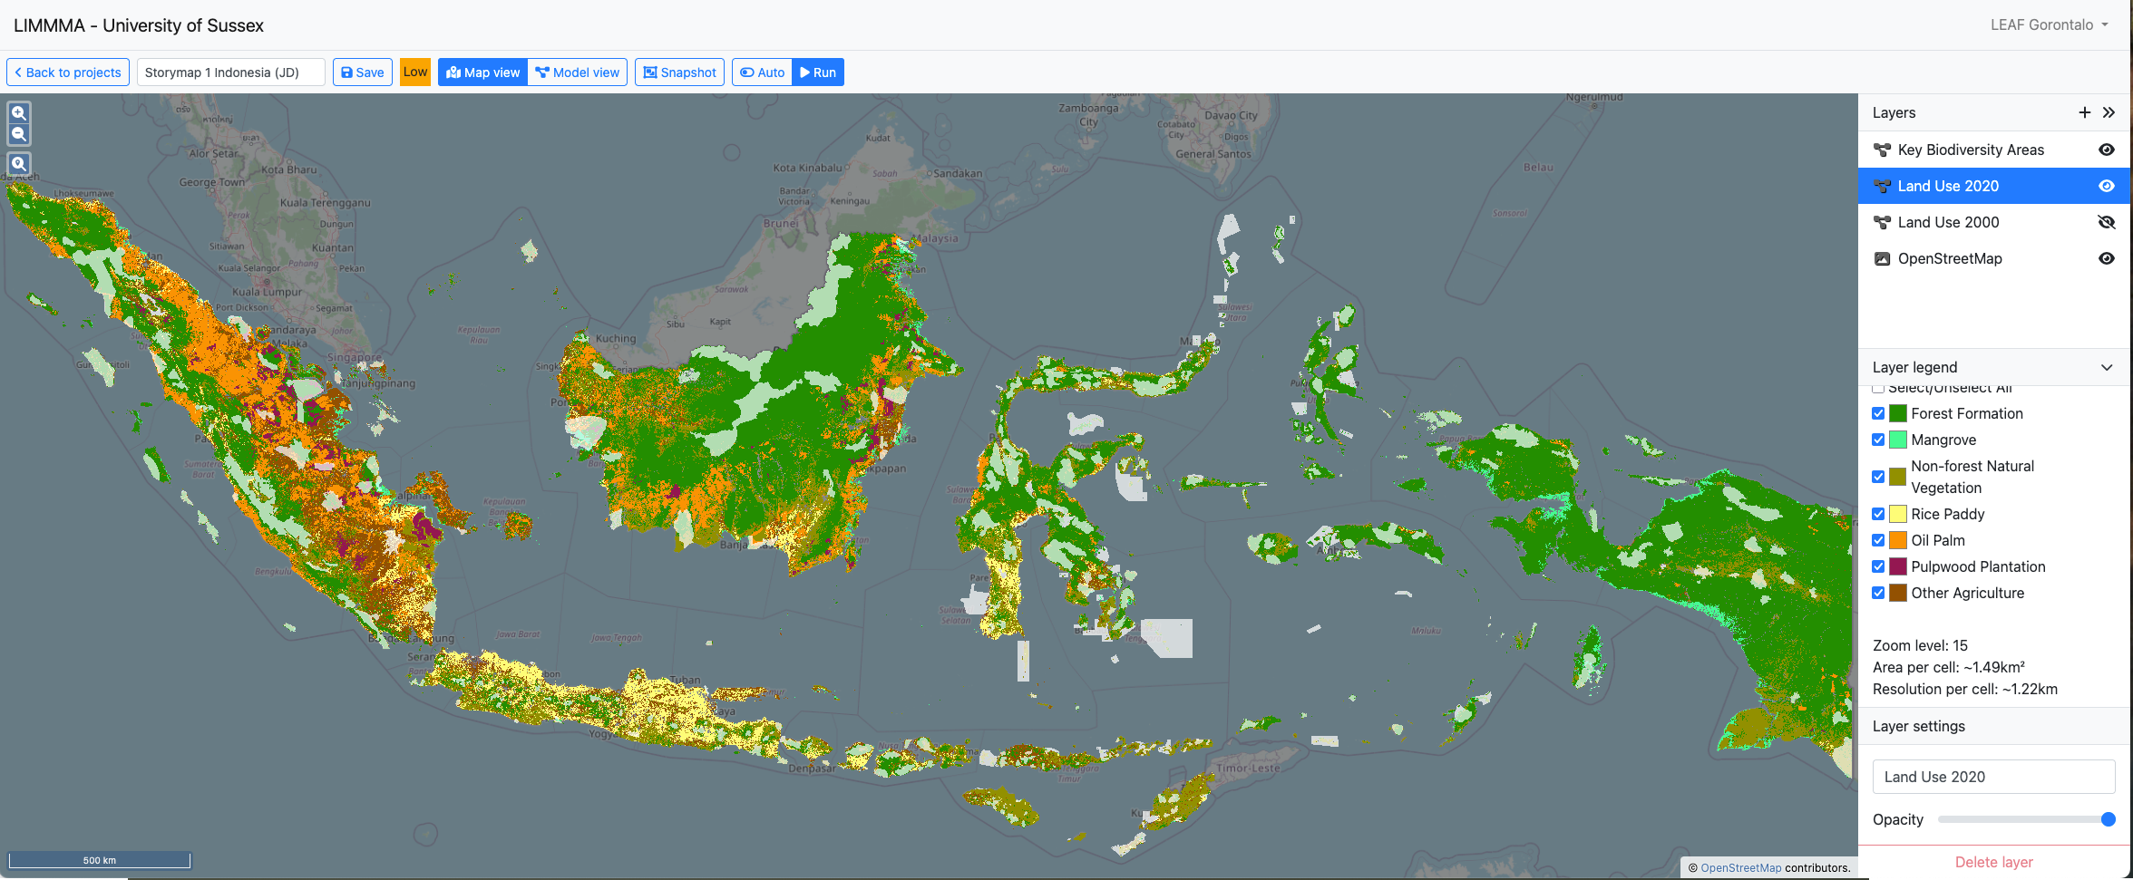2133x880 pixels.
Task: Uncheck the Oil Palm legend checkbox
Action: point(1878,540)
